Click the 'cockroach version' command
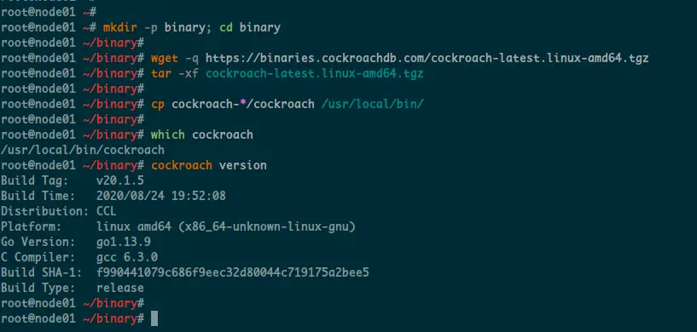Screen dimensions: 697x332 [x=209, y=165]
